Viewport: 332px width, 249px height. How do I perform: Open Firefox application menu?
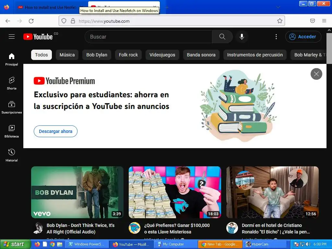tap(324, 21)
